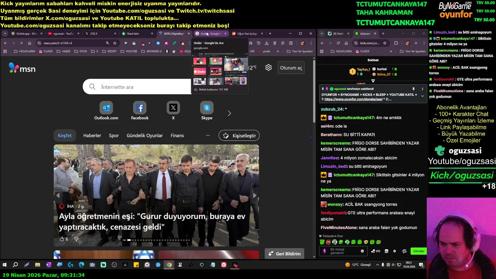Go to the previous carousel news slide
Viewport: 496px width, 279px height.
[58, 195]
